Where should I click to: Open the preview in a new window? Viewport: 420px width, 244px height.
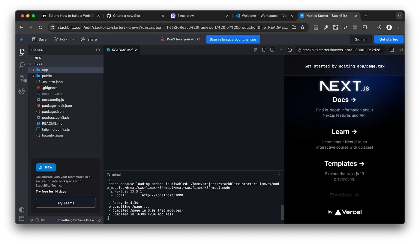pyautogui.click(x=391, y=50)
